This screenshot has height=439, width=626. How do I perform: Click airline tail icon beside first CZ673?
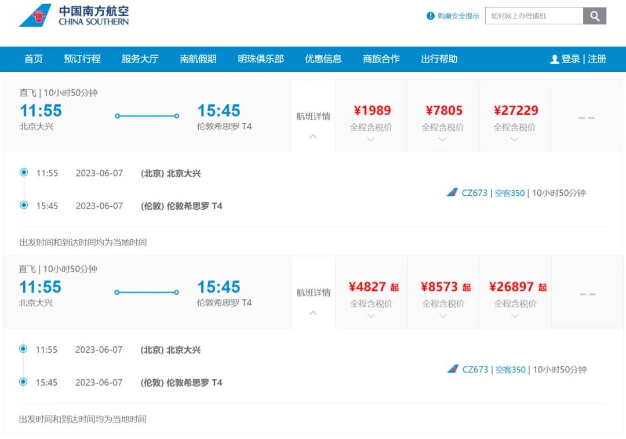point(452,193)
